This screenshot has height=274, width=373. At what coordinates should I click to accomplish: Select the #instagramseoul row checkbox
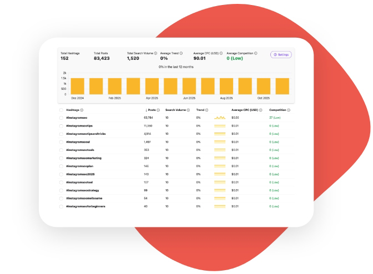coord(61,142)
